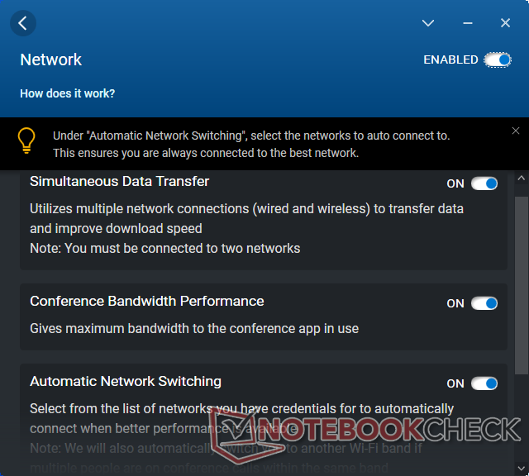529x476 pixels.
Task: Close the Network settings window
Action: click(506, 23)
